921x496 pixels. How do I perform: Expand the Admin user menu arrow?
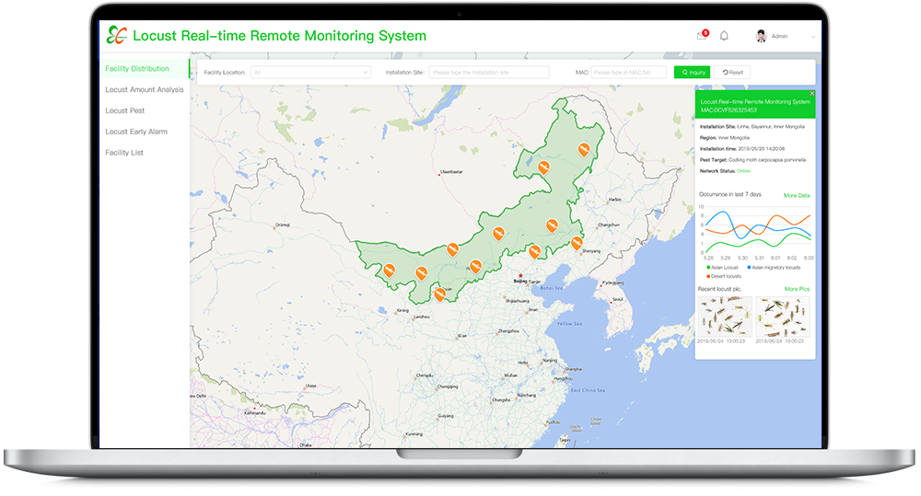[x=812, y=37]
